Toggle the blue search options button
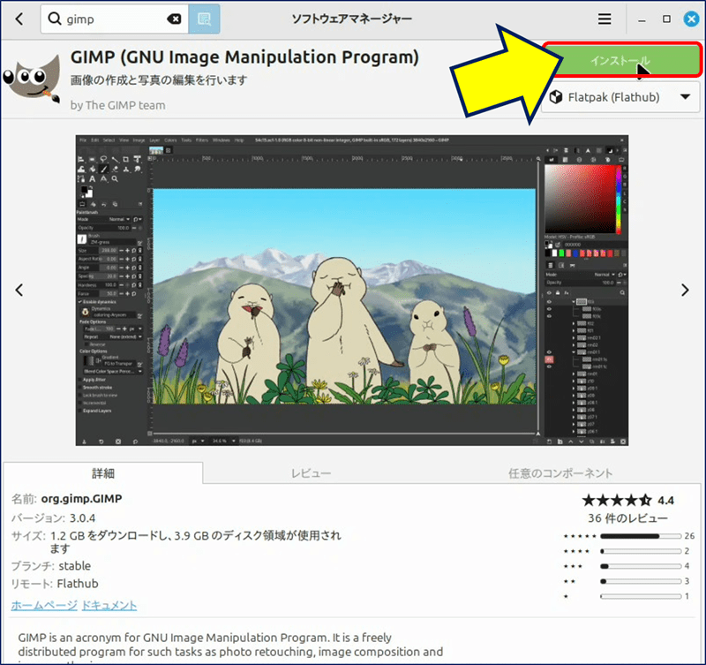706x665 pixels. click(204, 19)
